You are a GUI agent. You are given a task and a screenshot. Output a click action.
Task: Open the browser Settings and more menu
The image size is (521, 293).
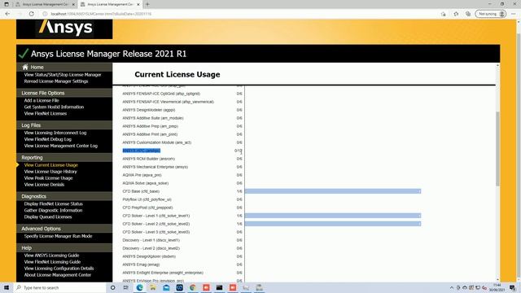(x=514, y=14)
